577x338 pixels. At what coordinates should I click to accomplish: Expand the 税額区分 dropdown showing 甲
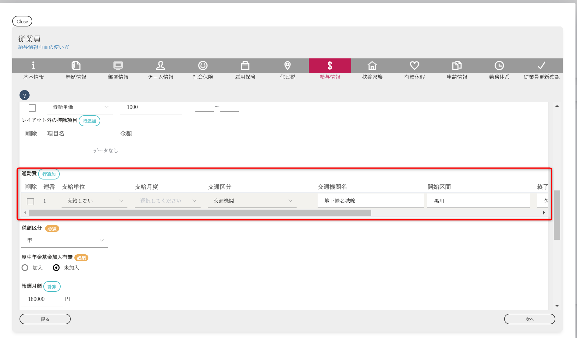coord(65,240)
